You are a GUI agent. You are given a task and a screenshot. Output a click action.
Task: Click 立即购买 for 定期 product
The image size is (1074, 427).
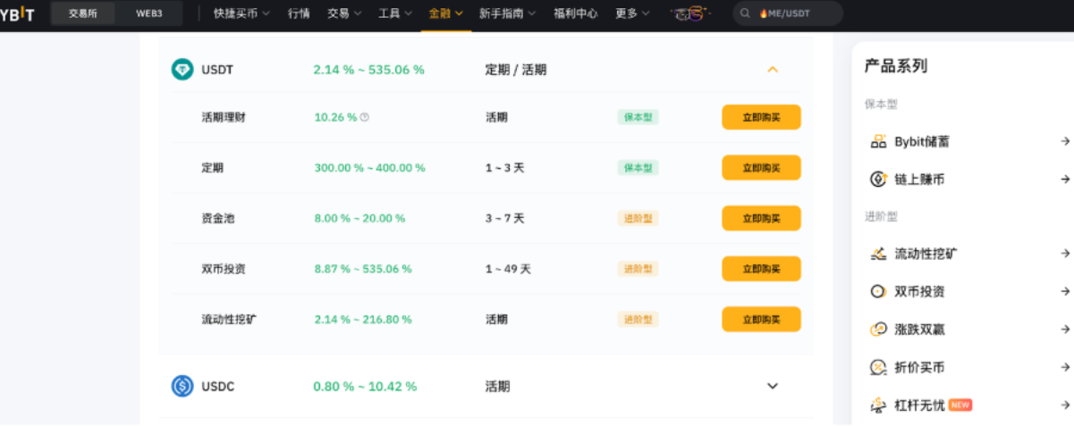(761, 168)
